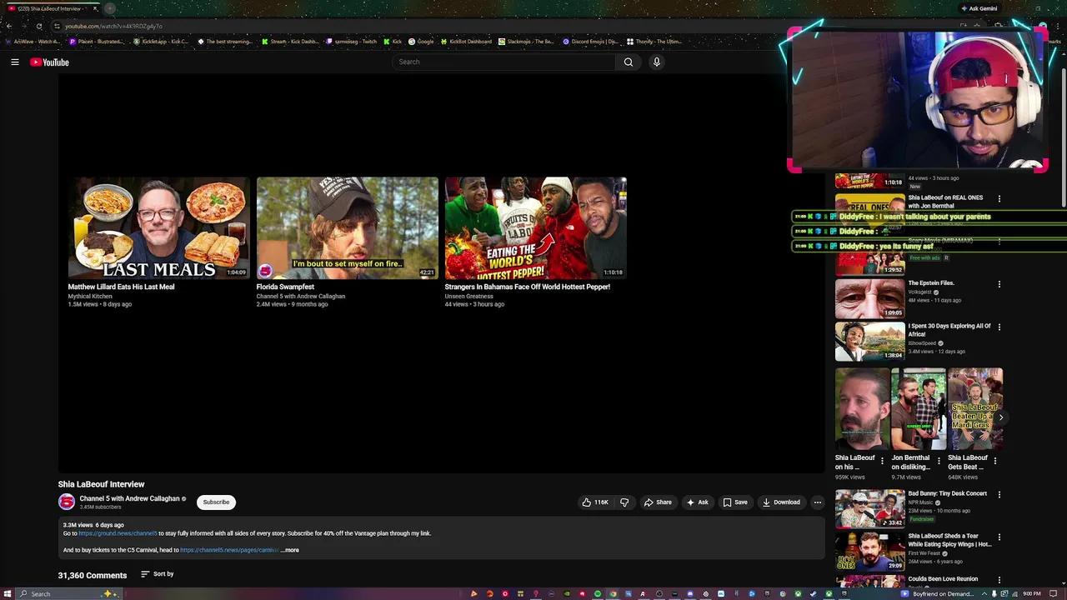Open more actions ellipsis next to Download

pos(818,502)
